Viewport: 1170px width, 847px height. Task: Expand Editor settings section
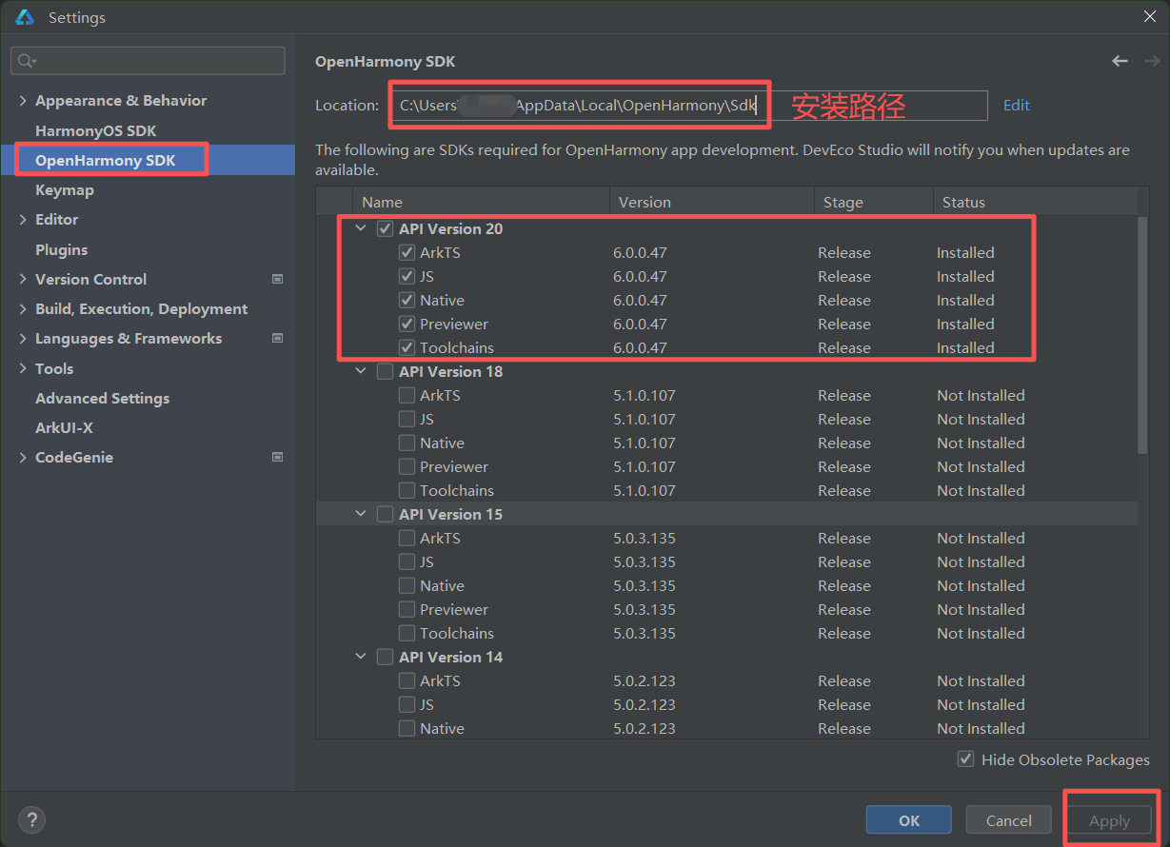click(x=23, y=220)
